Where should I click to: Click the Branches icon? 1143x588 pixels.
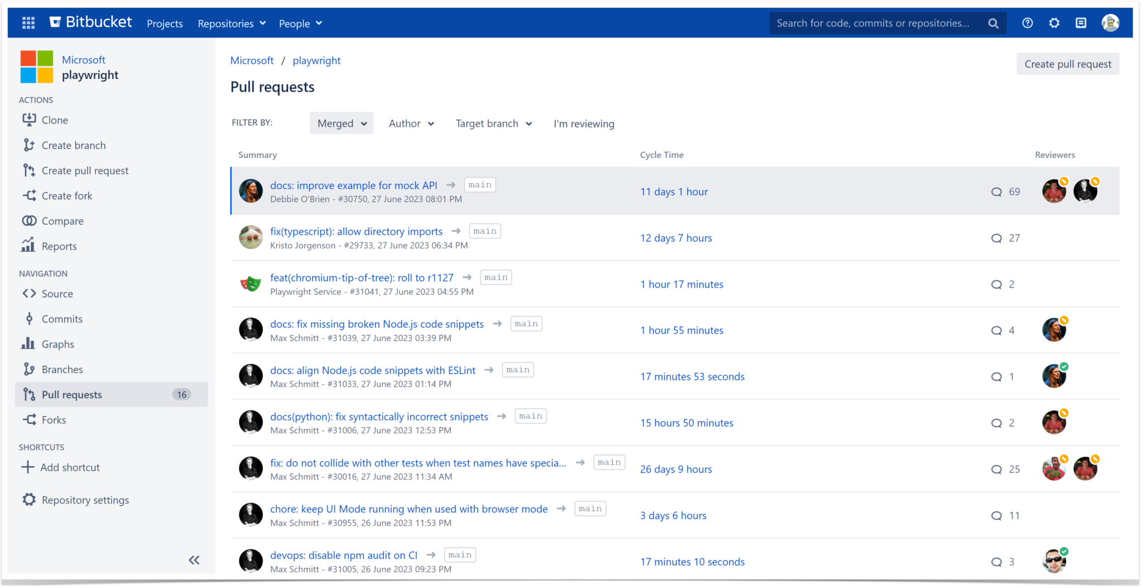point(28,369)
